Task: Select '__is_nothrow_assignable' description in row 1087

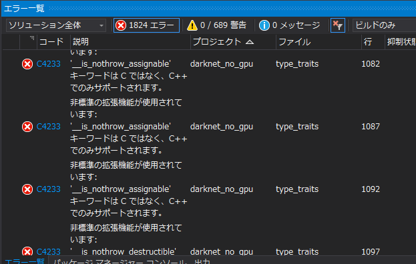Action: 120,127
